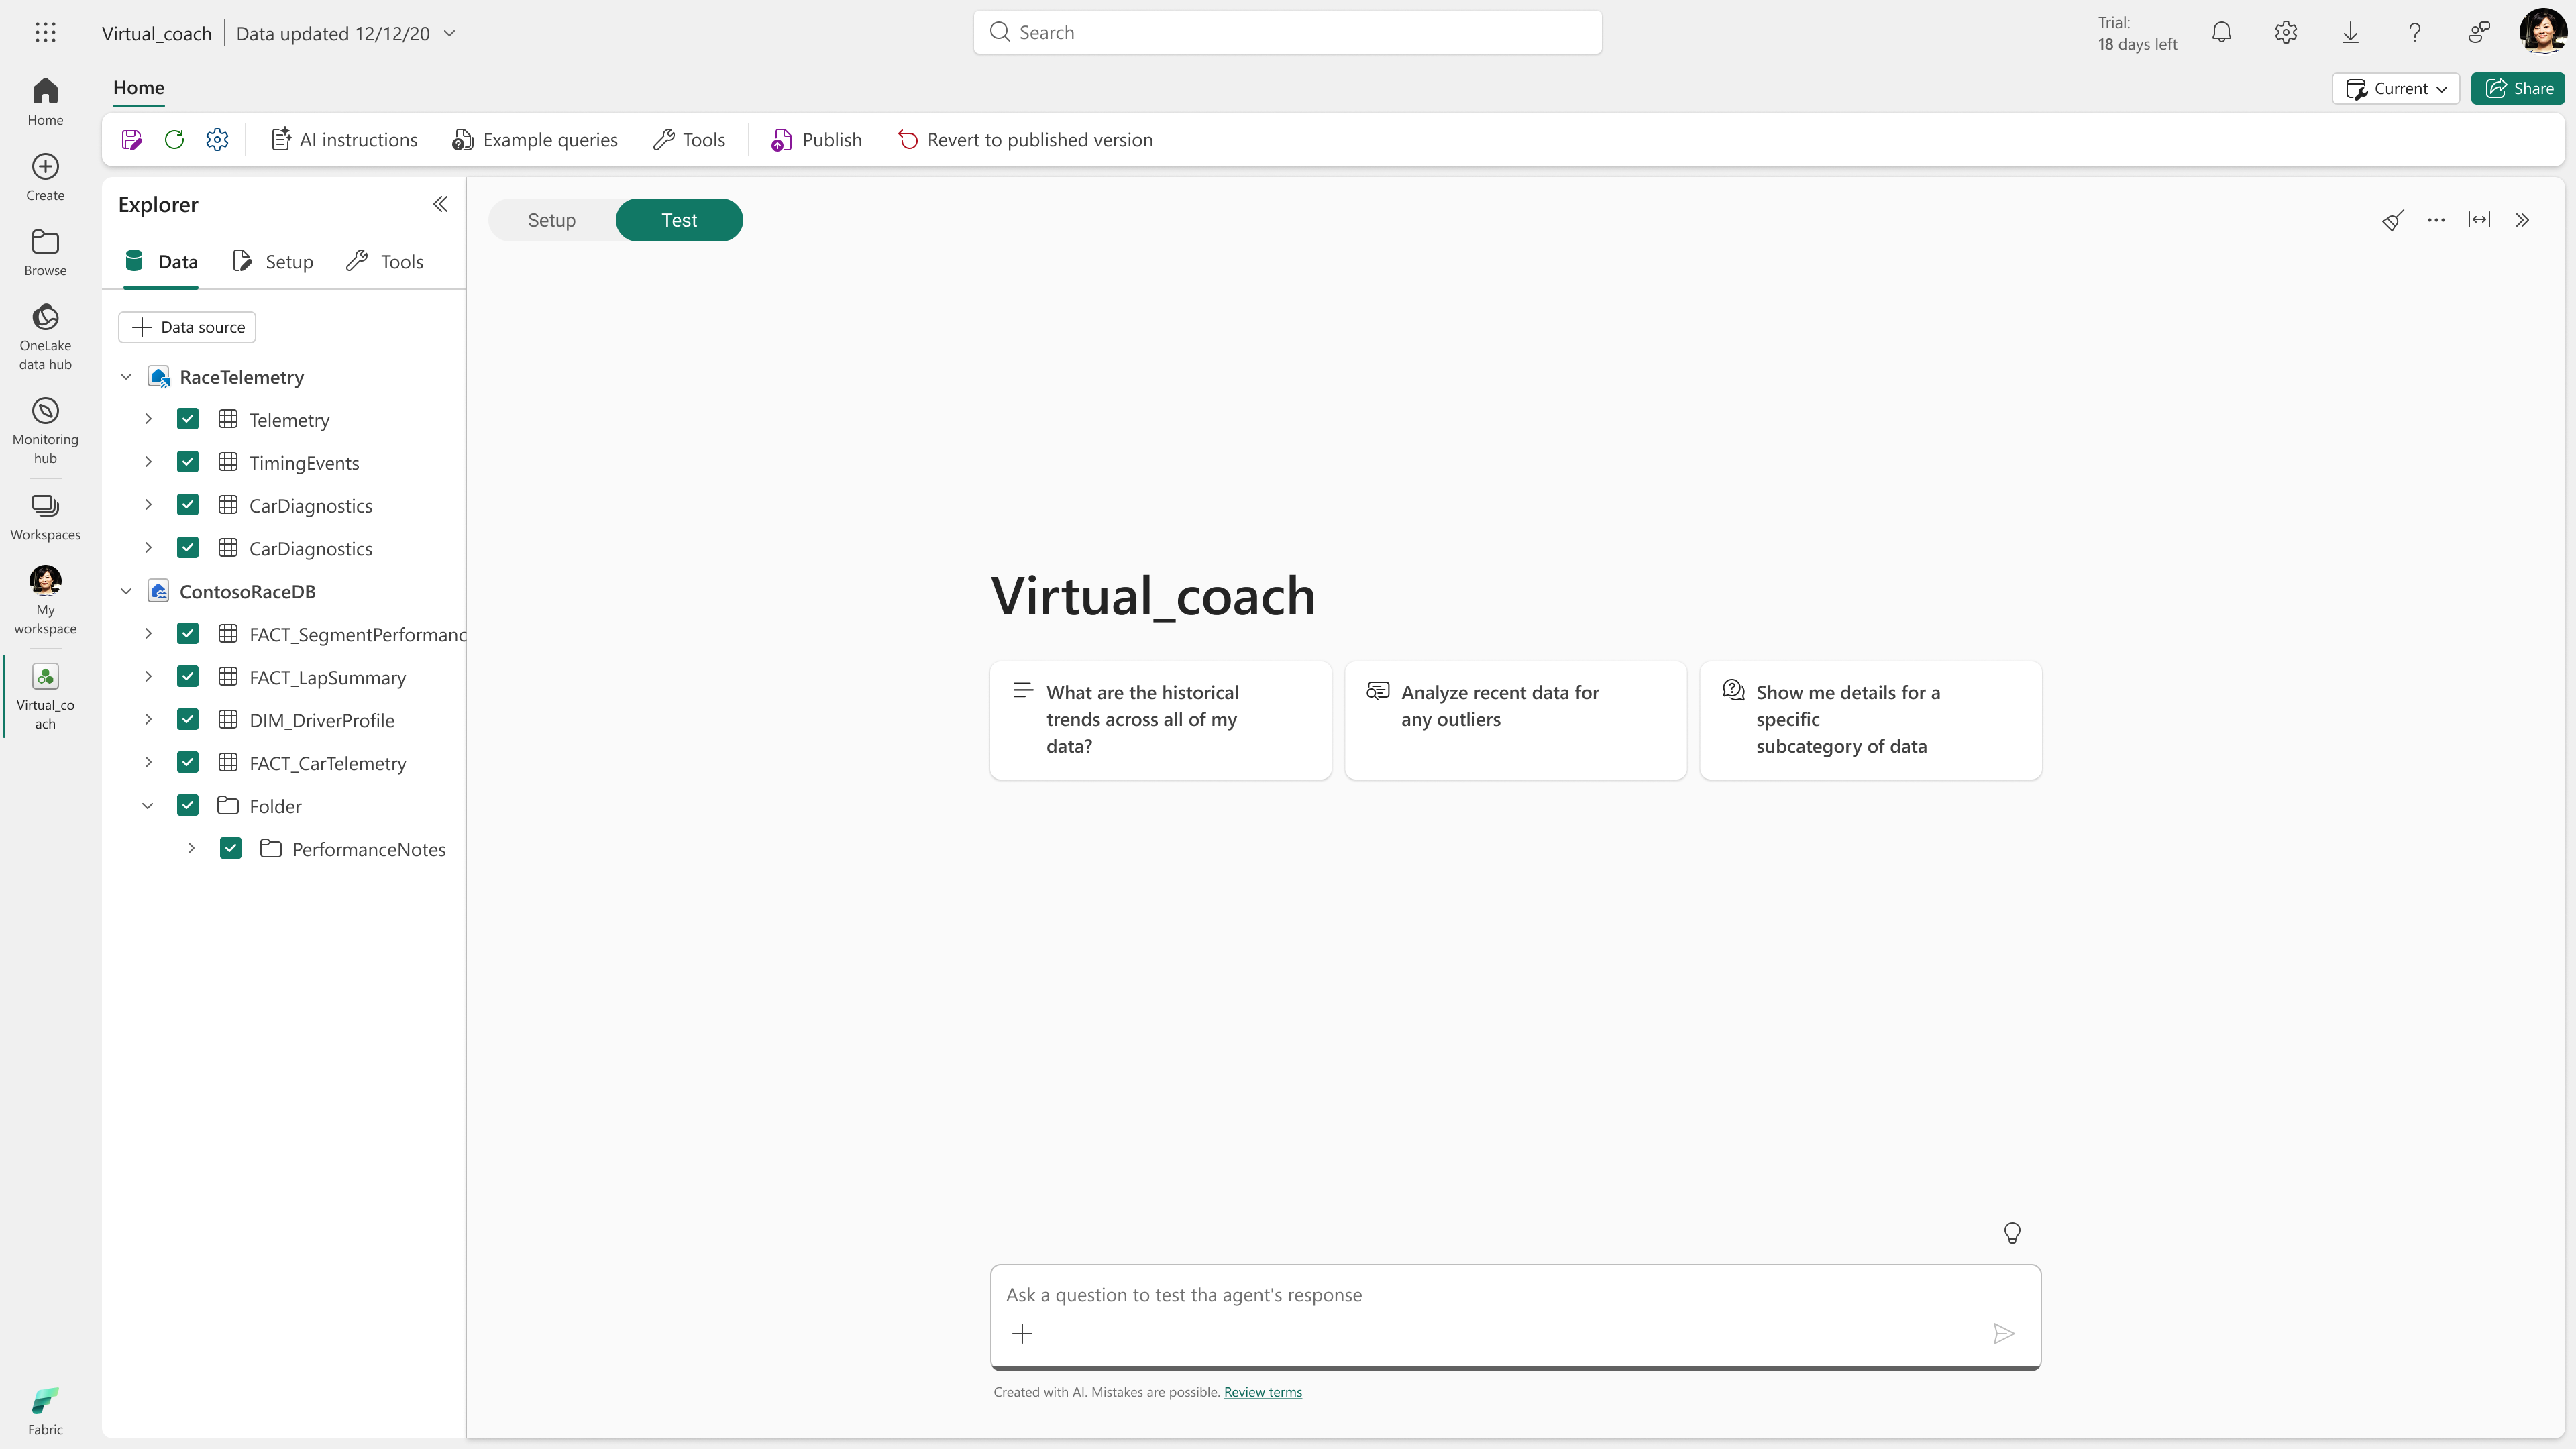Uncheck the PerformanceNotes folder checkbox
Viewport: 2576px width, 1449px height.
click(x=231, y=849)
